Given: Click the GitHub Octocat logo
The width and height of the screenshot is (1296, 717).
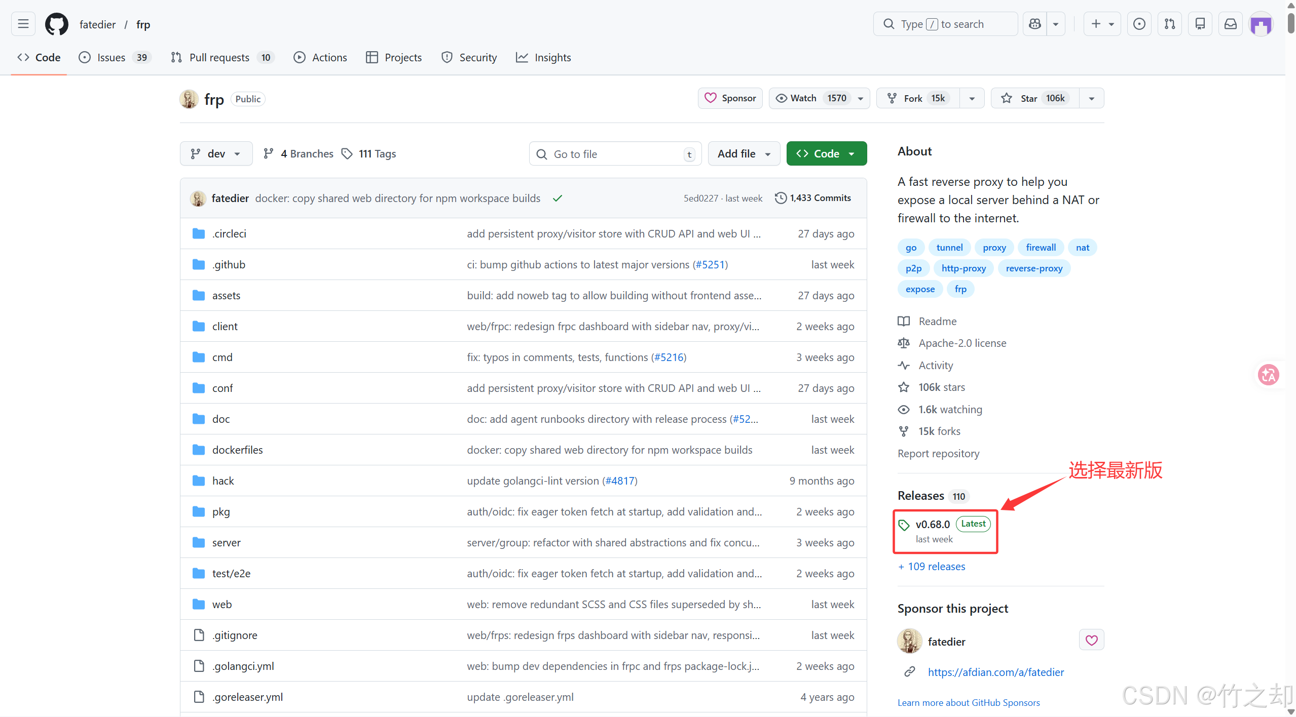Looking at the screenshot, I should point(56,24).
